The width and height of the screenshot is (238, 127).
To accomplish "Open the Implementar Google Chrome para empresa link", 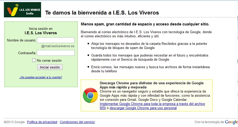I will (152, 104).
